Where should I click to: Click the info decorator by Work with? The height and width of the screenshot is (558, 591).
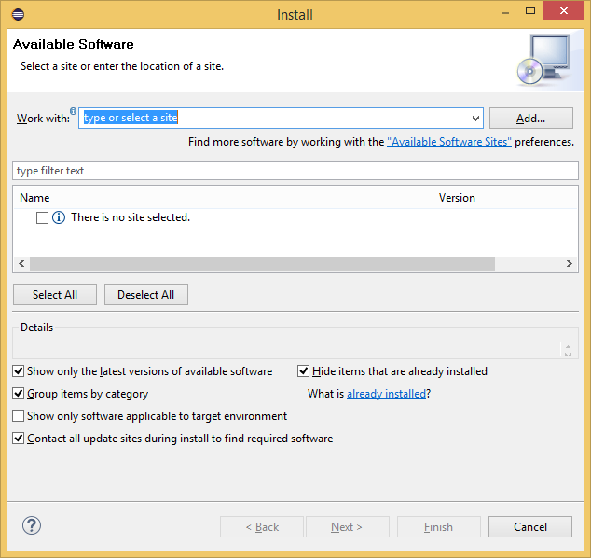(74, 111)
